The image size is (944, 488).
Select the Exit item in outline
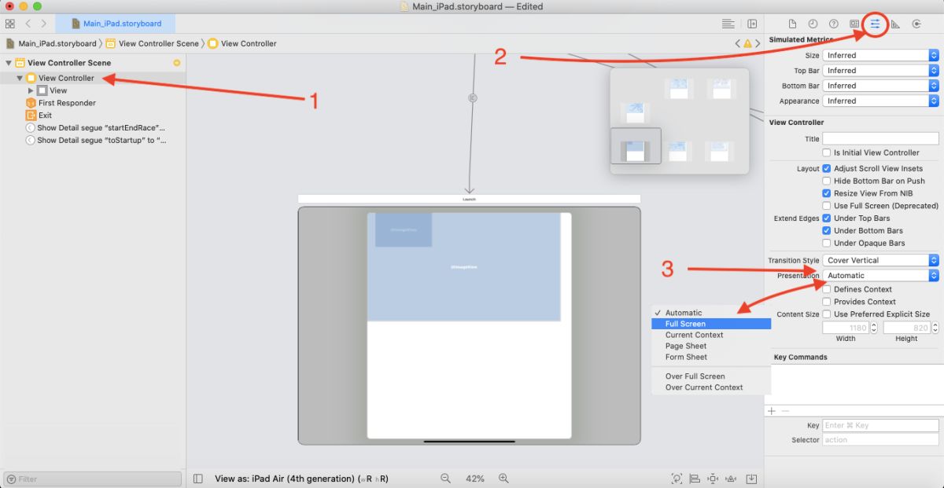(x=45, y=116)
